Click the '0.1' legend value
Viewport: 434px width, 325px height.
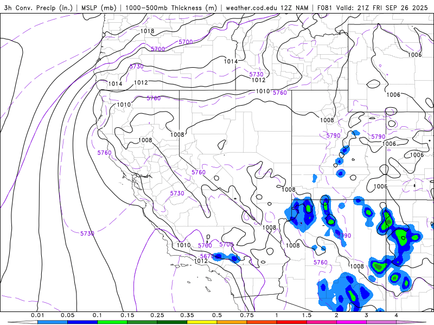pos(98,315)
